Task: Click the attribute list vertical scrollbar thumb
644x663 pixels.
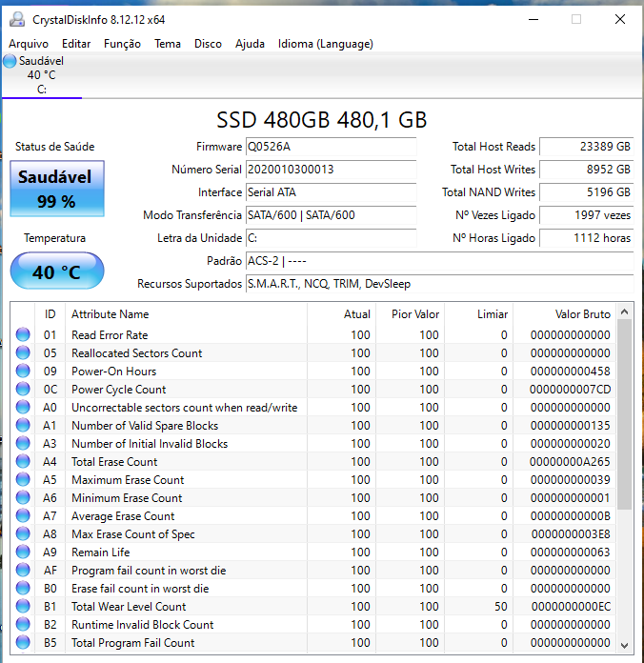Action: [624, 414]
